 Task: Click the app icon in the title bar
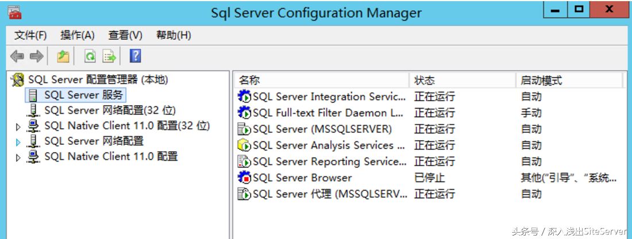[x=14, y=12]
